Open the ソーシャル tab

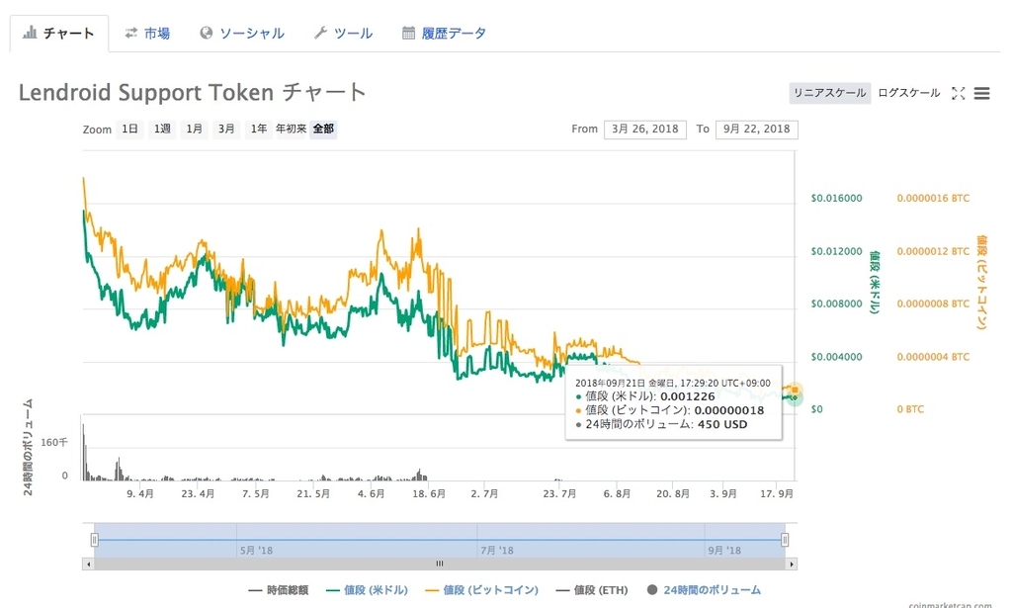(x=242, y=34)
